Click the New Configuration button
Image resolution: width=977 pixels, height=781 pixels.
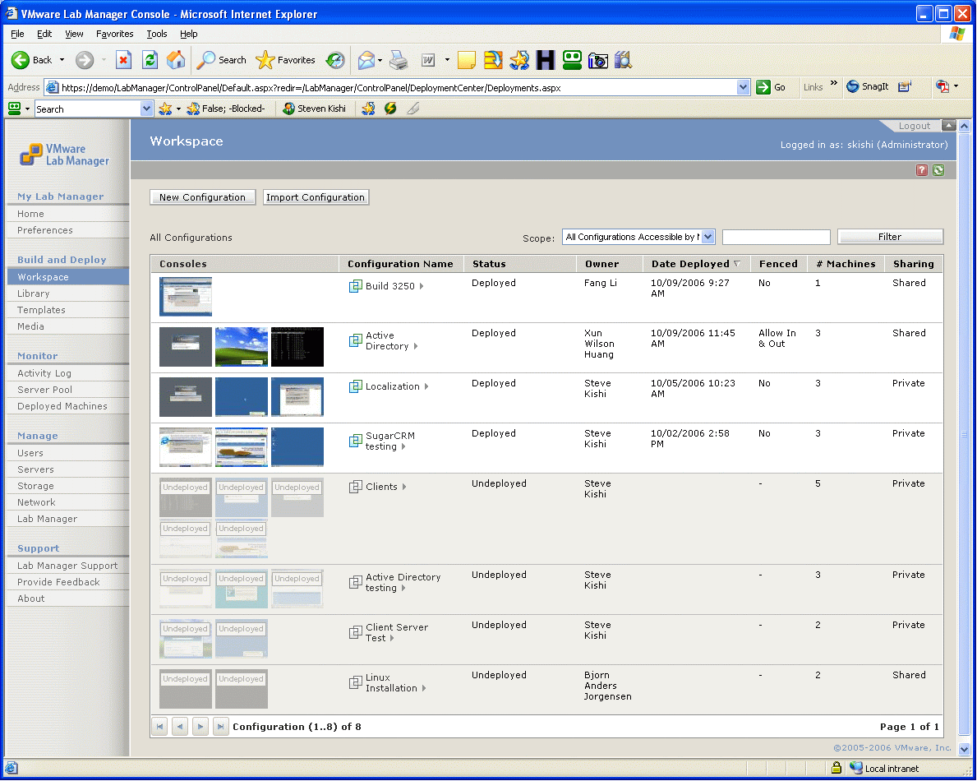click(x=202, y=197)
